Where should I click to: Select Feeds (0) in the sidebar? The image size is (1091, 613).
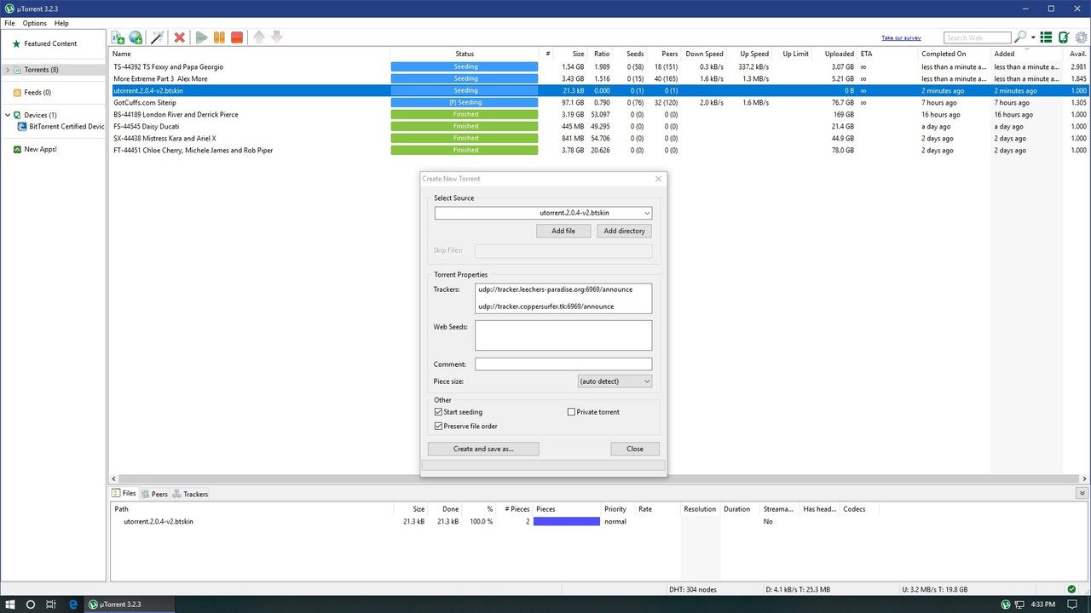[38, 92]
